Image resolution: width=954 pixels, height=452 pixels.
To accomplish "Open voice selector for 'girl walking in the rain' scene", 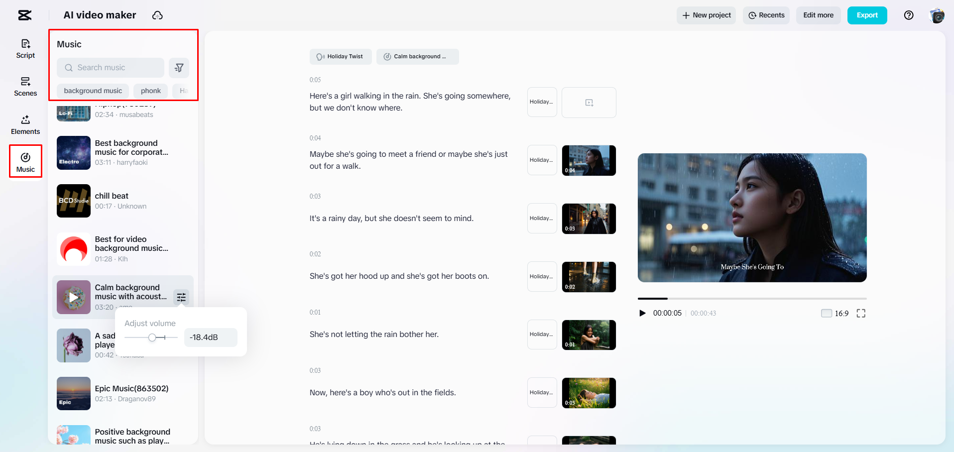I will [x=542, y=102].
